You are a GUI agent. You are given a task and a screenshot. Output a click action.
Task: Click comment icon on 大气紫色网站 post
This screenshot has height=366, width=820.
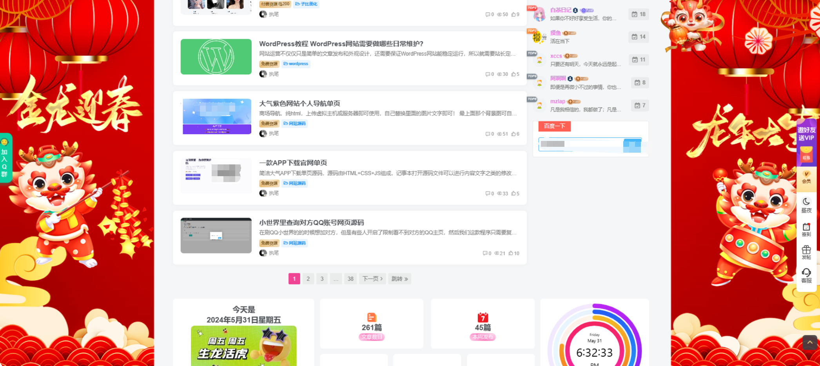pyautogui.click(x=488, y=134)
